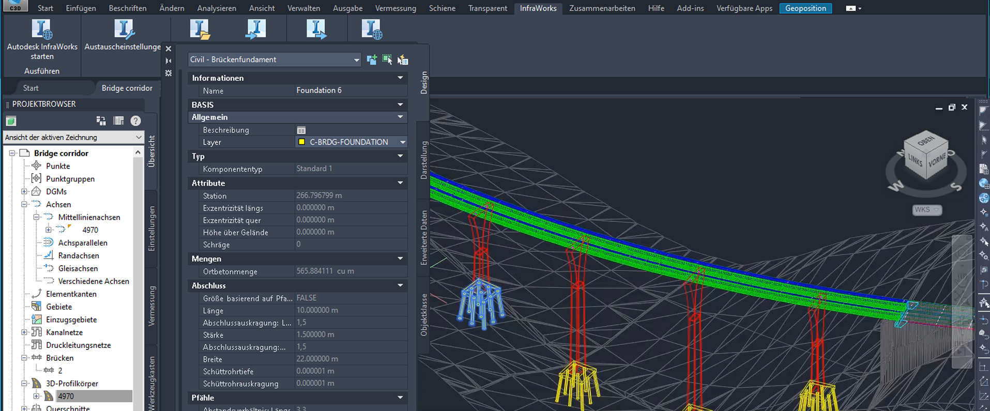Select Verschiedene Achsen in the tree
The height and width of the screenshot is (411, 990).
[94, 281]
